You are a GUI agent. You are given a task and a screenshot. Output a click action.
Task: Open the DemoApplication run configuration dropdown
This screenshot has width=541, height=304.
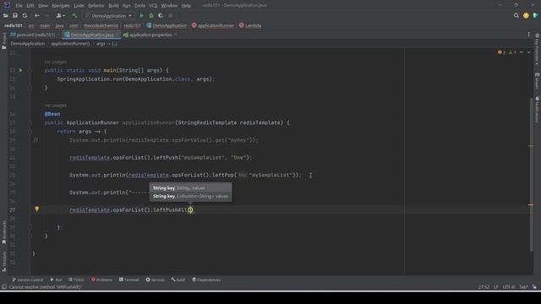point(109,16)
